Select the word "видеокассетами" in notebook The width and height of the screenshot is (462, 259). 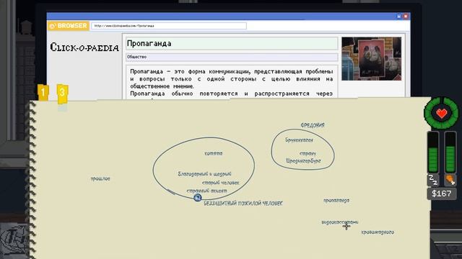tap(340, 222)
